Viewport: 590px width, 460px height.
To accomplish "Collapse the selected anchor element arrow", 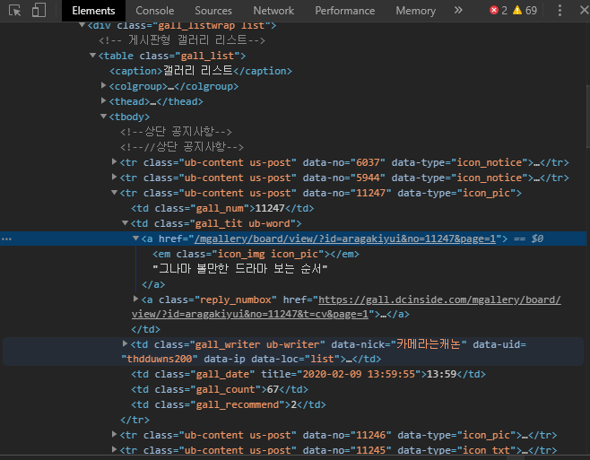I will (x=135, y=239).
